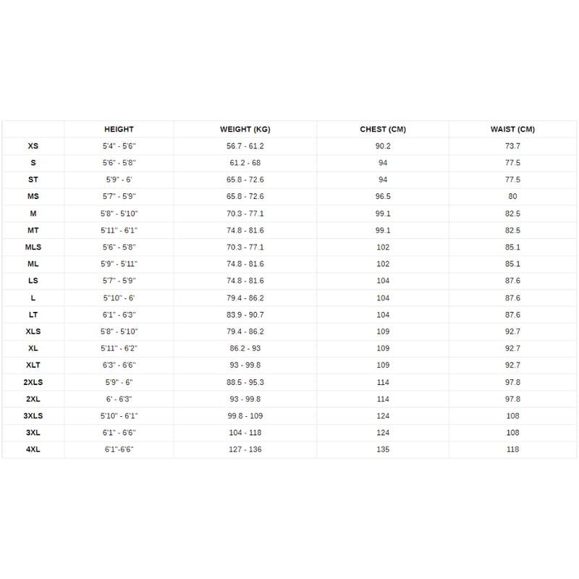
Task: Click the WAIST (CM) column header
Action: (512, 130)
